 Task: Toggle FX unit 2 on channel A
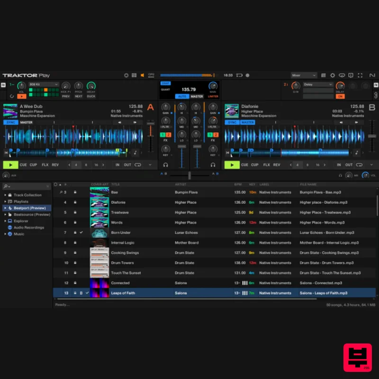169,135
